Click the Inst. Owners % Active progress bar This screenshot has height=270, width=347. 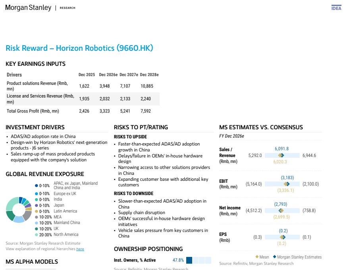click(199, 260)
